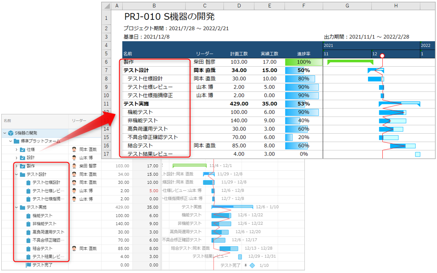Click the 標準プラットフォーム folder icon
The image size is (437, 273).
pyautogui.click(x=16, y=141)
